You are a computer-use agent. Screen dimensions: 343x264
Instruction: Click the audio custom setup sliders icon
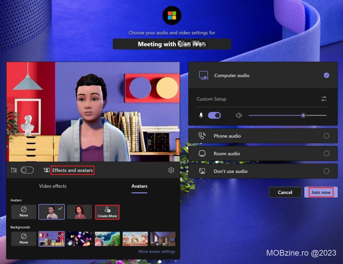324,99
